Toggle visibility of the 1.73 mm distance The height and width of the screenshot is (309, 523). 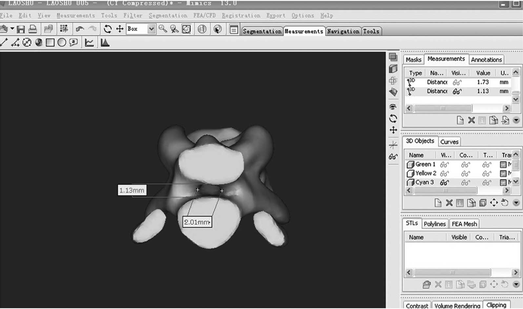(x=457, y=82)
